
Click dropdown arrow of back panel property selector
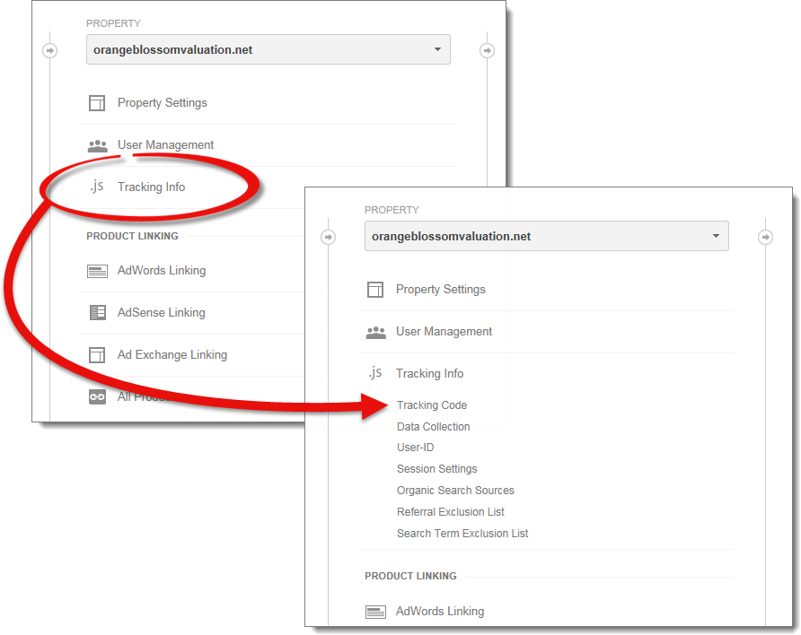click(x=438, y=49)
